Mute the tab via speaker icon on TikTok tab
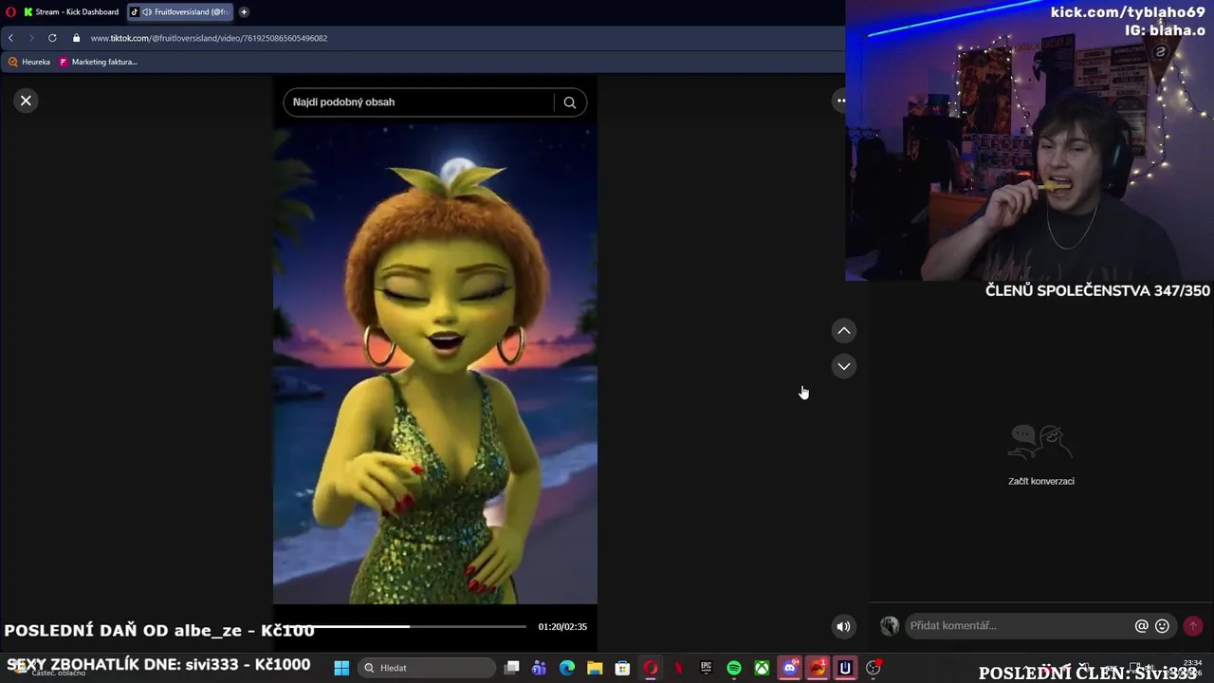1214x683 pixels. point(147,12)
